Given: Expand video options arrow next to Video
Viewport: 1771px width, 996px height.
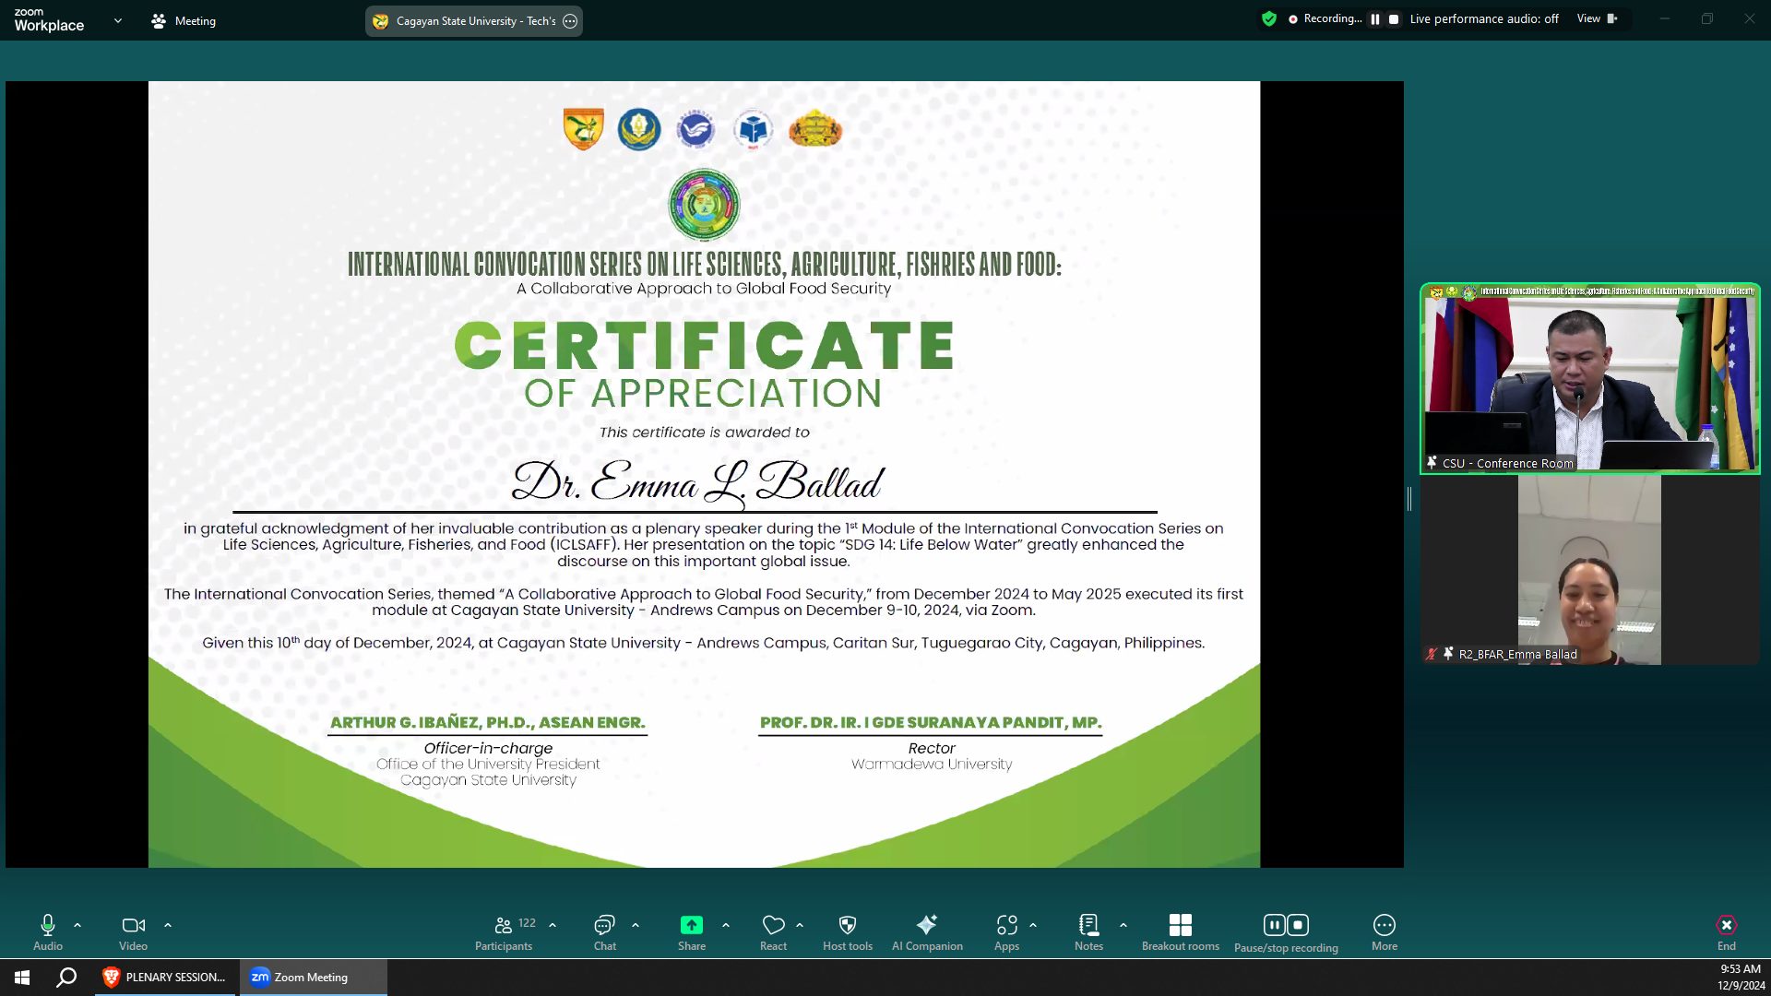Looking at the screenshot, I should [x=168, y=925].
